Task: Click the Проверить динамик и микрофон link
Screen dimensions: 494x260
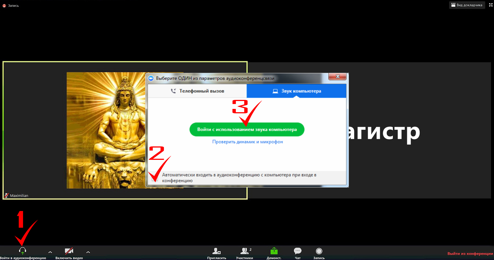Action: coord(248,142)
